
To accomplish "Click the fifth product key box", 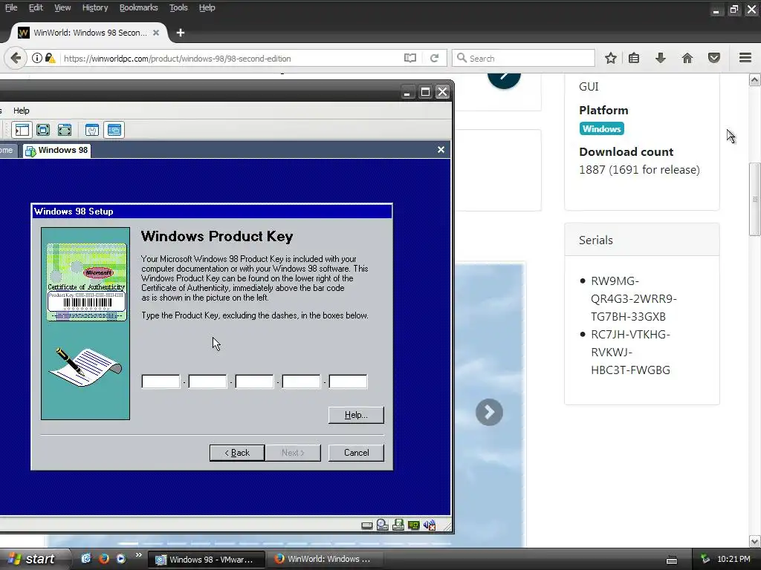I will (x=348, y=381).
